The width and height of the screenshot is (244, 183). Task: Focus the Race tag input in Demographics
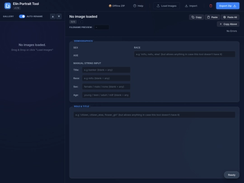[184, 54]
